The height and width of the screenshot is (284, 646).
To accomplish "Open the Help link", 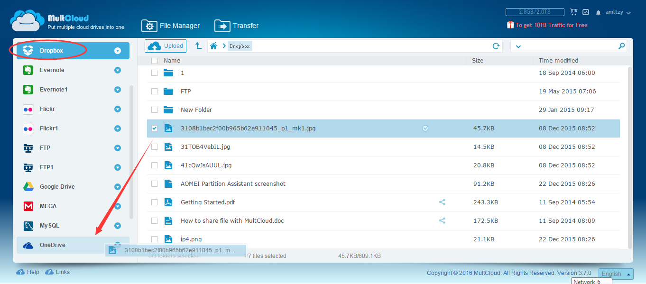I will click(x=28, y=272).
